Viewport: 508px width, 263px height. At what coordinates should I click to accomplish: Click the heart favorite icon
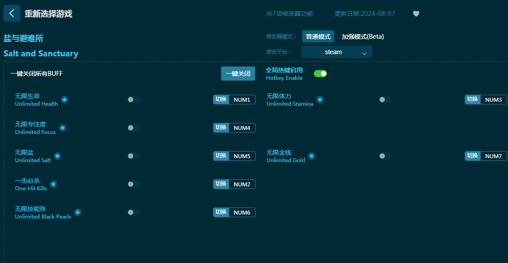point(416,14)
